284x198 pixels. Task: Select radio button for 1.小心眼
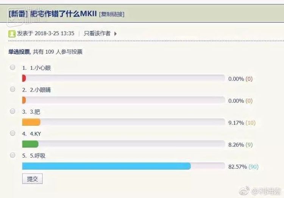pyautogui.click(x=12, y=67)
